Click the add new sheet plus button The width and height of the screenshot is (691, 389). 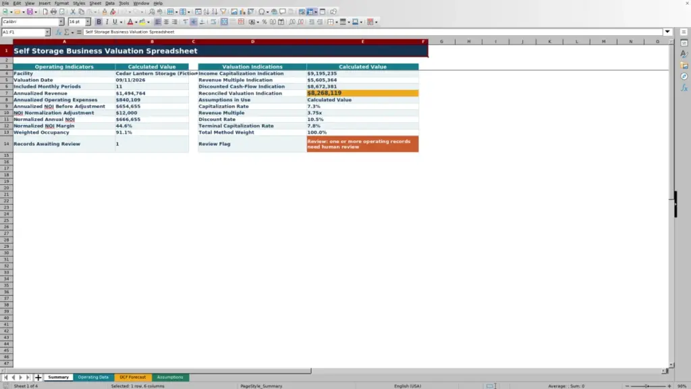38,378
